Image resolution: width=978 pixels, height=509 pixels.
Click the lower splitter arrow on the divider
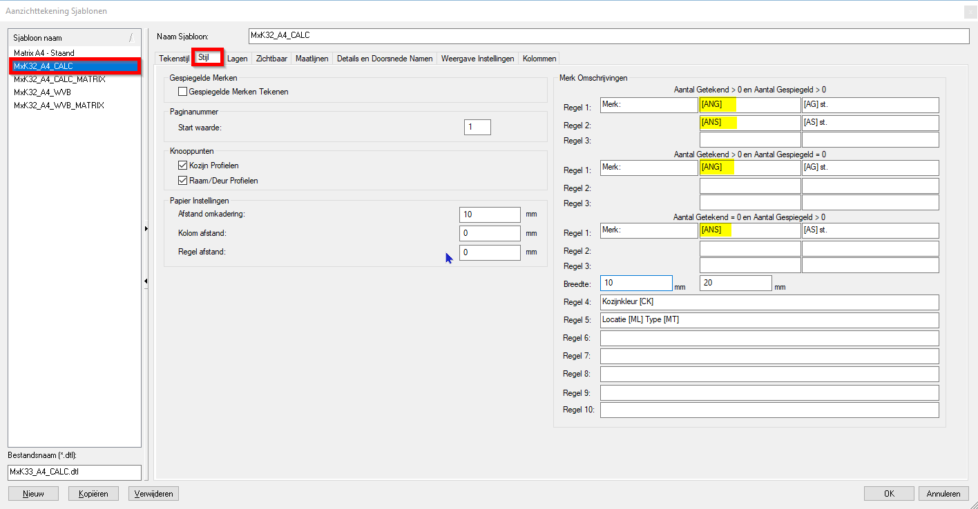point(146,281)
